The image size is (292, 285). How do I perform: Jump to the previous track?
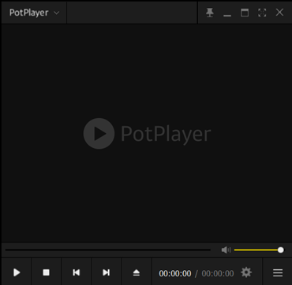[x=77, y=272]
